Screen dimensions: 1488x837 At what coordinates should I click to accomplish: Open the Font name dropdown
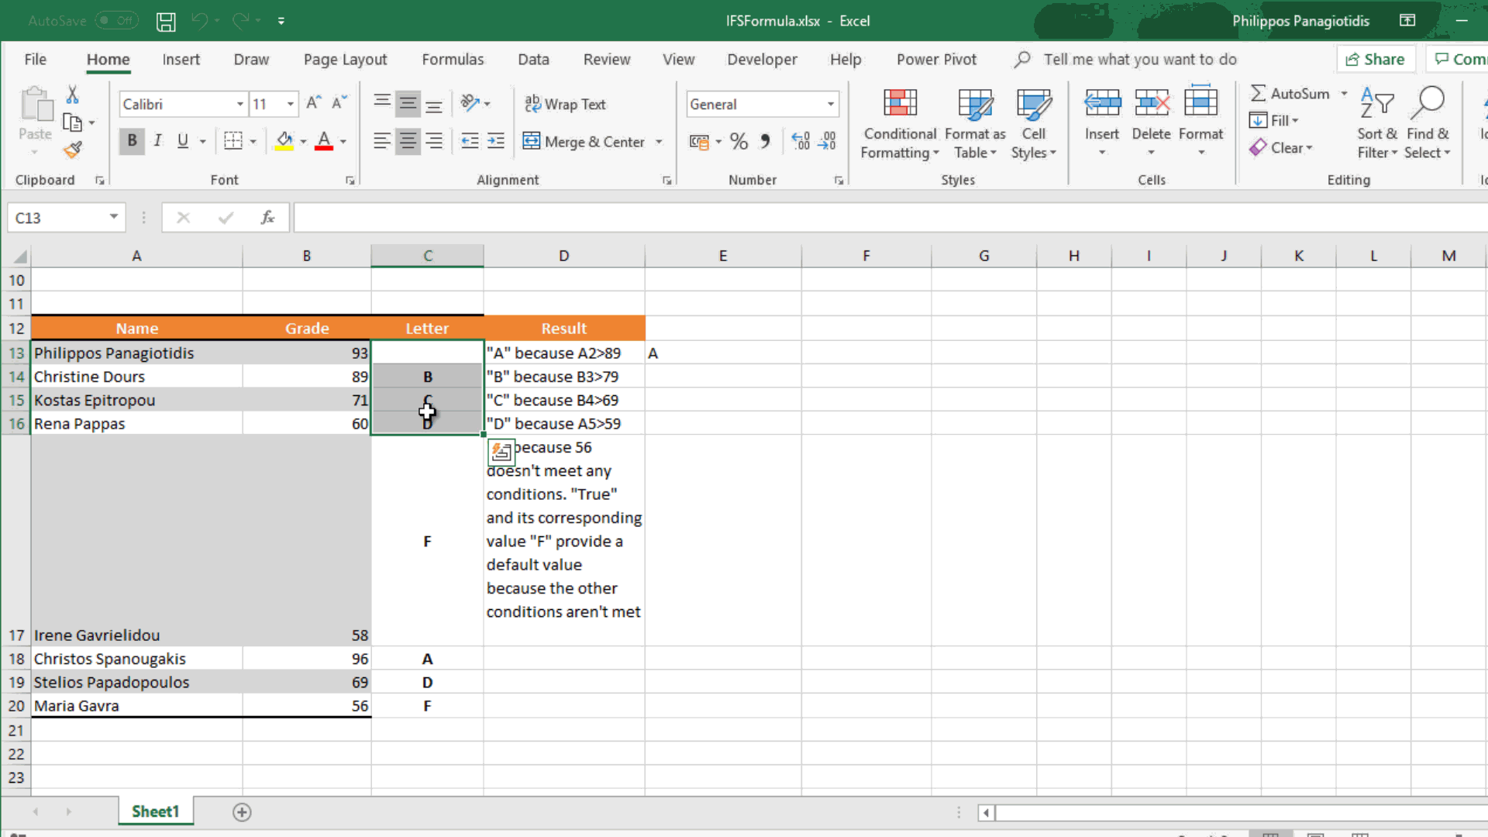tap(239, 103)
